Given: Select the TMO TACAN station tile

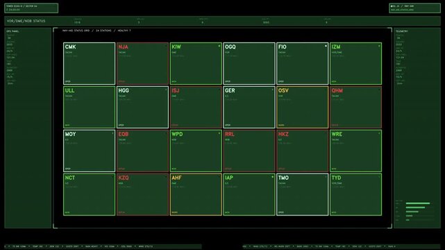Looking at the screenshot, I should click(303, 194).
